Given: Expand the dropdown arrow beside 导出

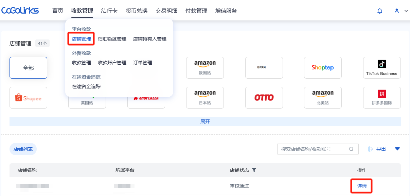Looking at the screenshot, I should 397,149.
